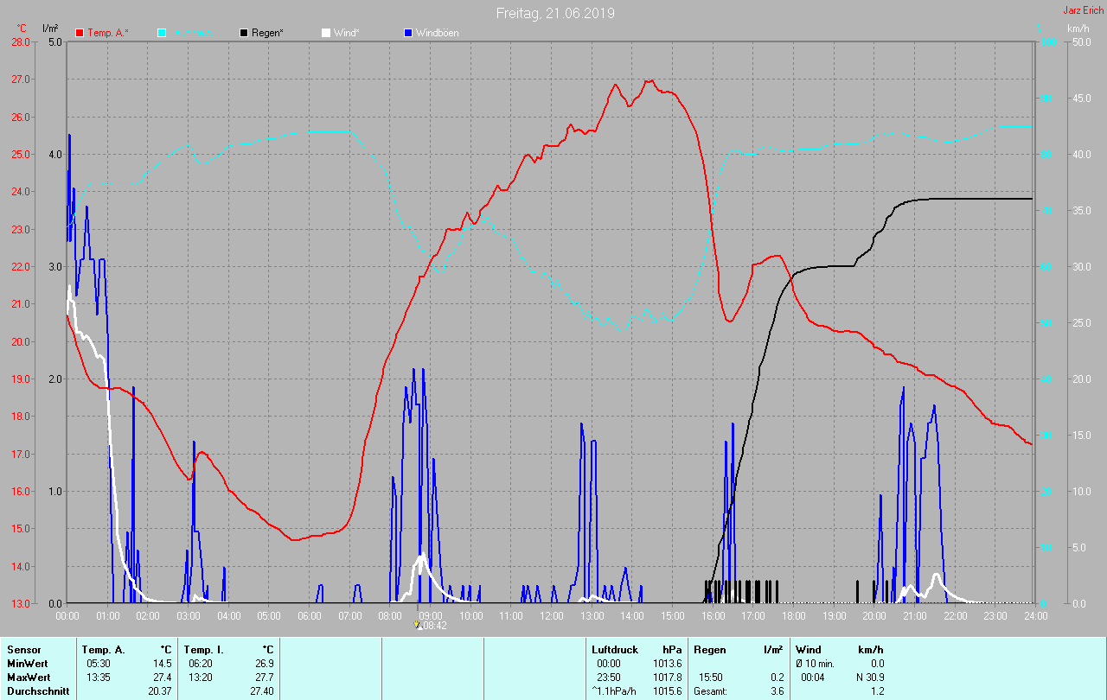Viewport: 1107px width, 700px height.
Task: Click the Temp. A.* legend label
Action: tap(108, 33)
